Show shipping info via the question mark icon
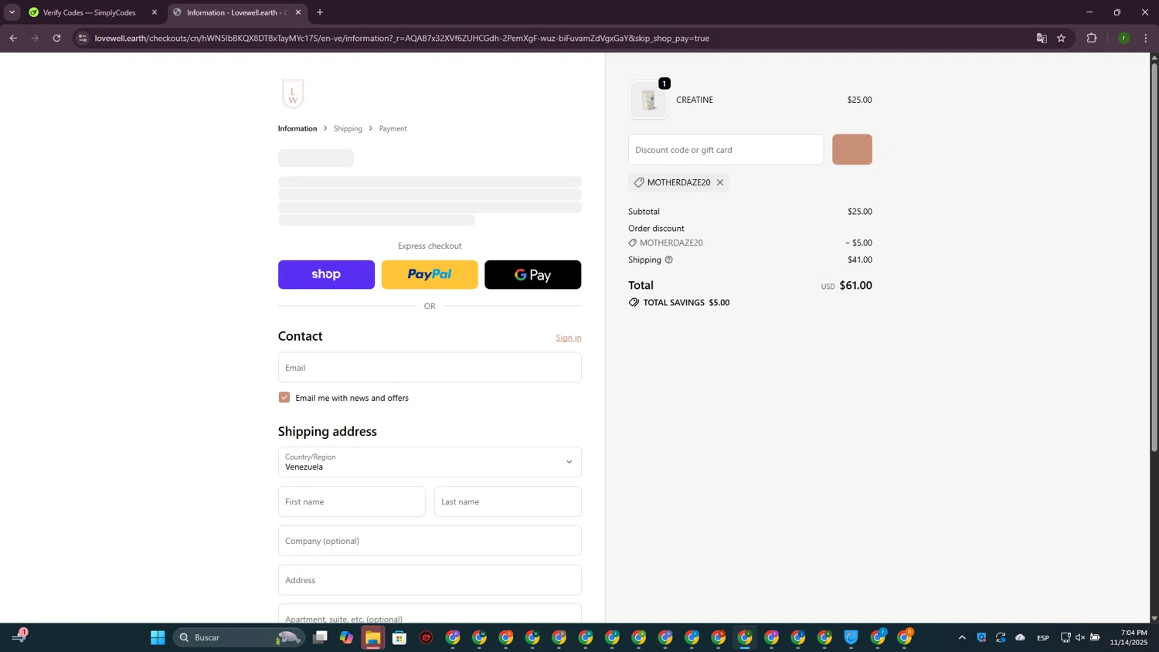The width and height of the screenshot is (1159, 652). [x=669, y=260]
